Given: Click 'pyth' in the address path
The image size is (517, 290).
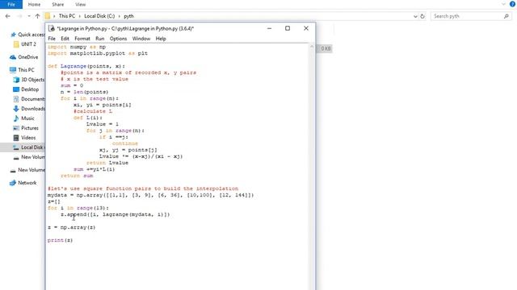Looking at the screenshot, I should tap(128, 16).
